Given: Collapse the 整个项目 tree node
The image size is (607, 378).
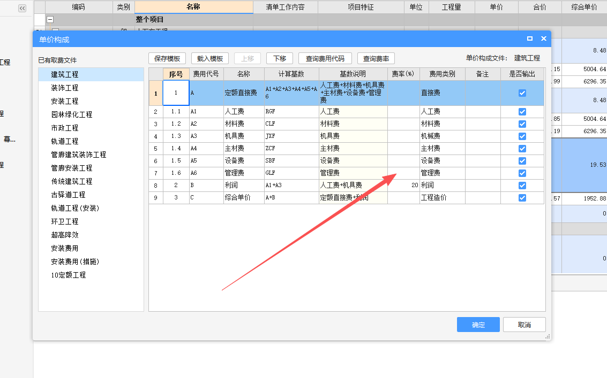Looking at the screenshot, I should coord(50,19).
